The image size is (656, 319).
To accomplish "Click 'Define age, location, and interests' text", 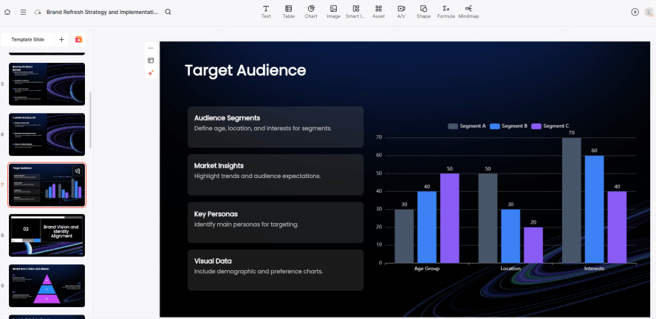I will coord(263,128).
